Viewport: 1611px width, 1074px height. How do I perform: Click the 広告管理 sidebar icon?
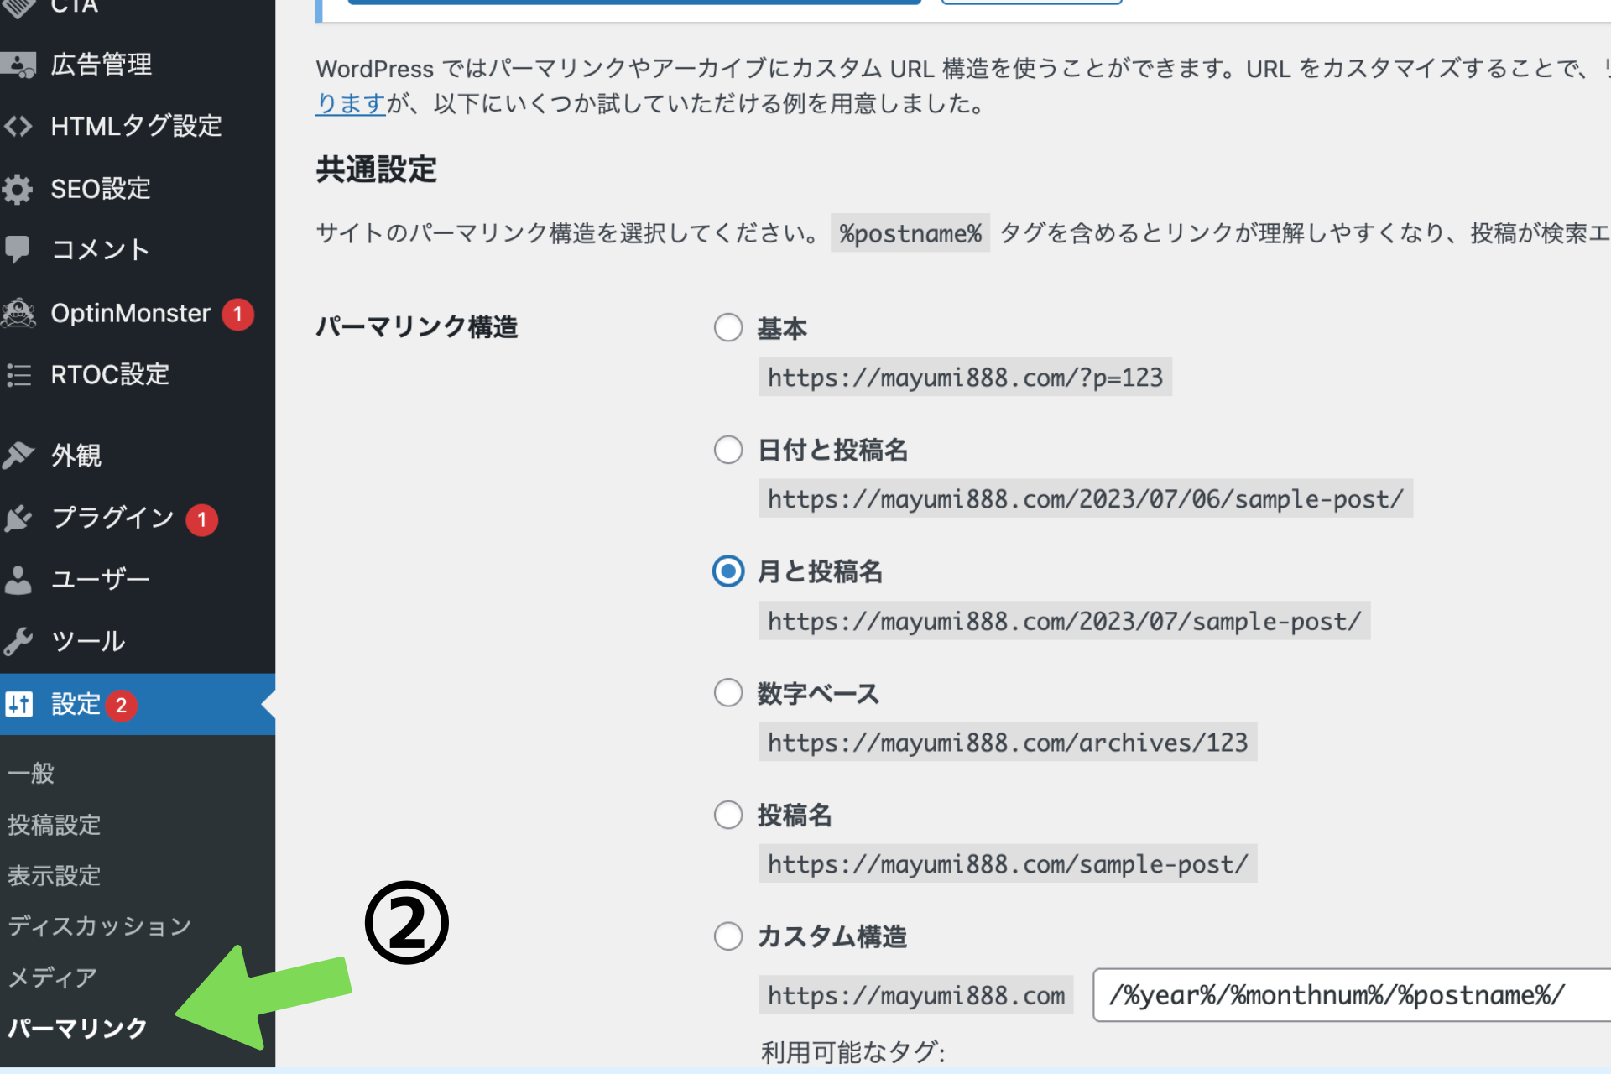pyautogui.click(x=18, y=65)
